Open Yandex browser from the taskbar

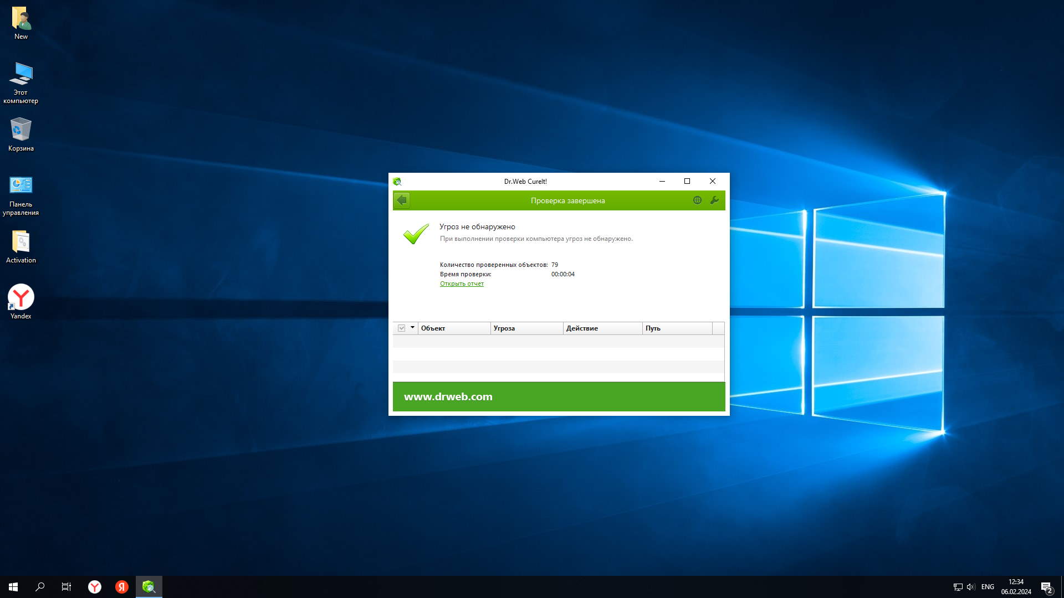(x=95, y=587)
